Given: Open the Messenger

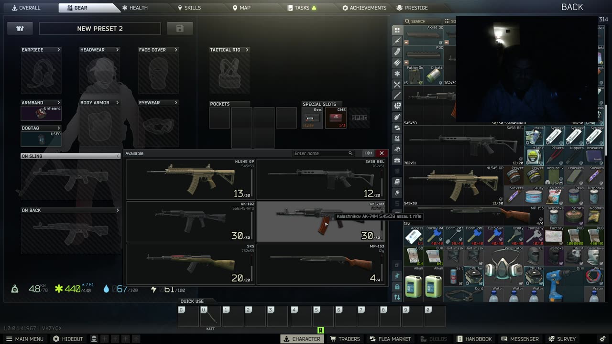Looking at the screenshot, I should (x=520, y=339).
